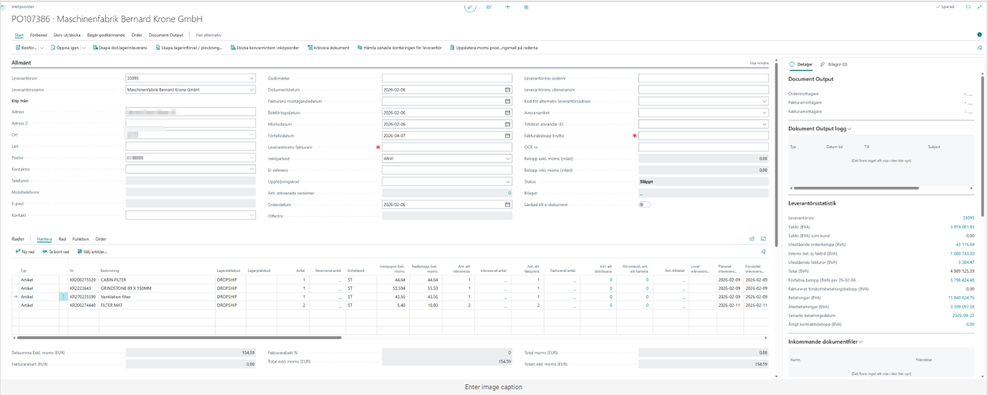Open the Inköparkod dropdown
This screenshot has width=988, height=395.
pos(507,158)
